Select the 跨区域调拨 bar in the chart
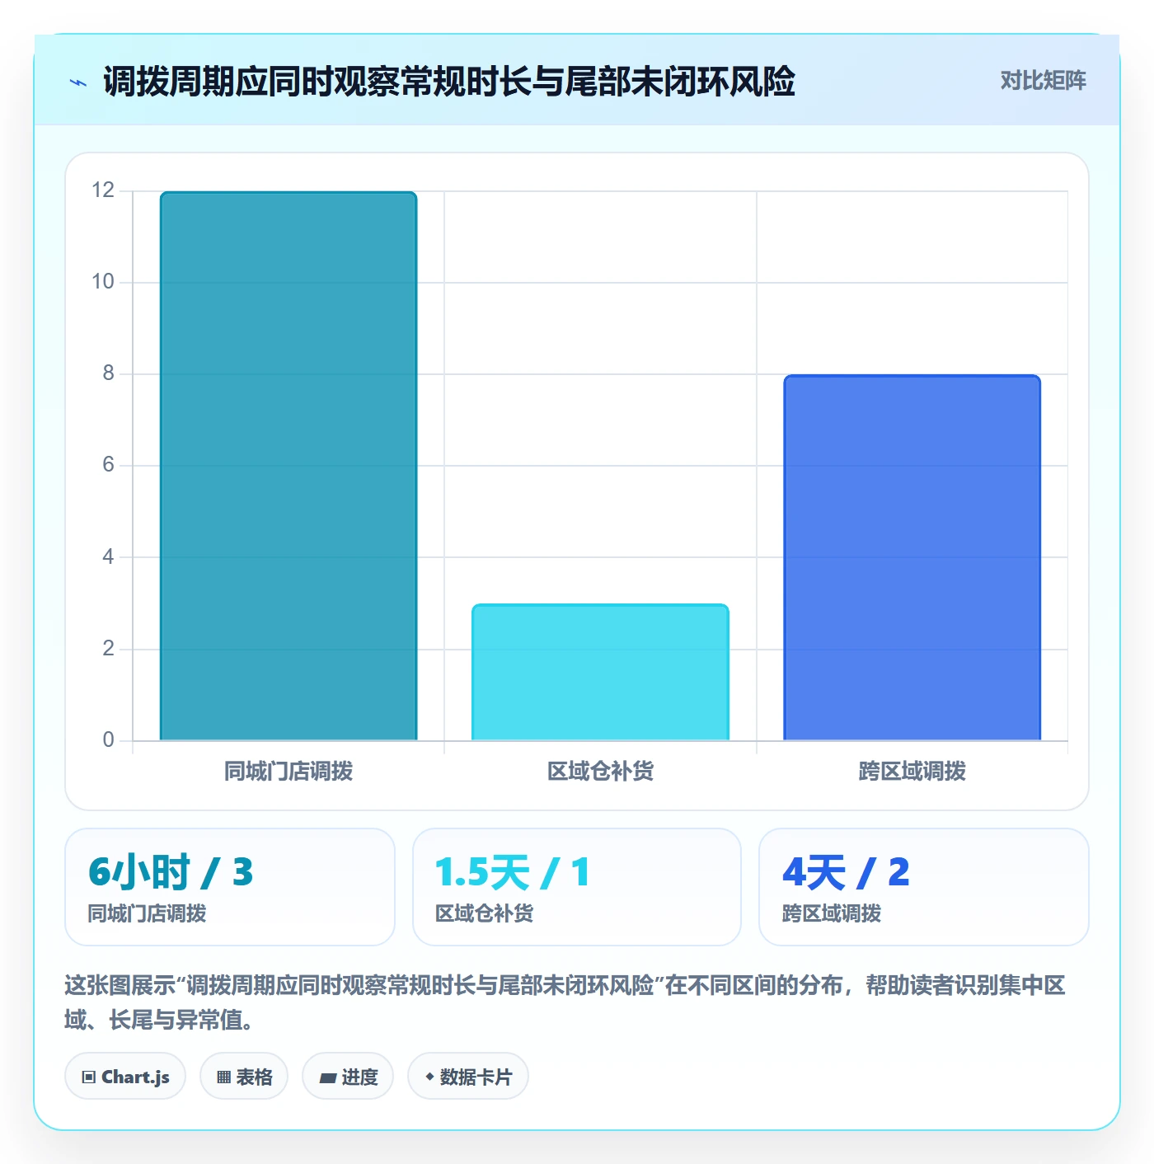 [912, 557]
